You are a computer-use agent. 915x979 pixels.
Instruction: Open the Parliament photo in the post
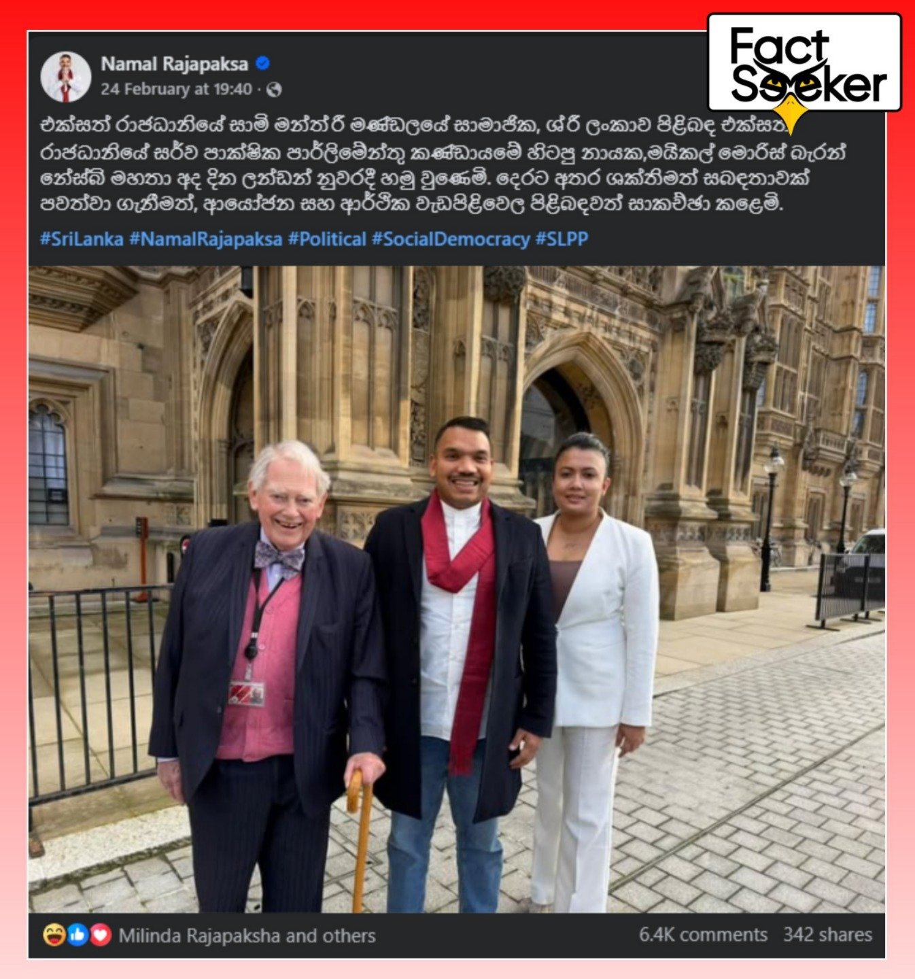pos(457,589)
